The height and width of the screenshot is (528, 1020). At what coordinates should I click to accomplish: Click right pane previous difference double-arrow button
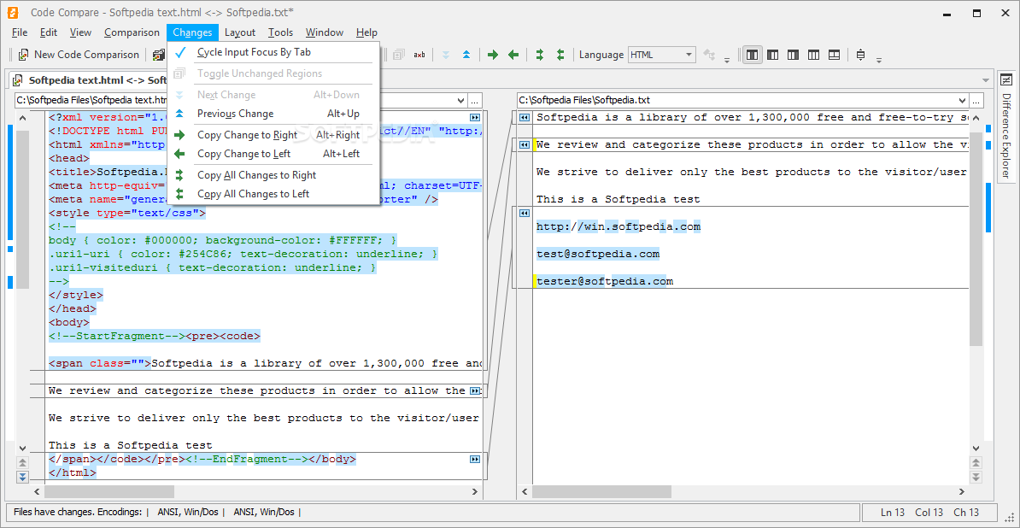[x=976, y=462]
